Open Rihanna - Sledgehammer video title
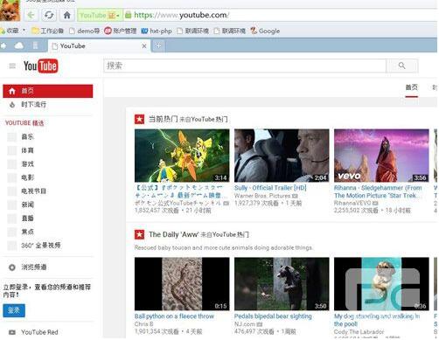The image size is (439, 340). click(378, 191)
